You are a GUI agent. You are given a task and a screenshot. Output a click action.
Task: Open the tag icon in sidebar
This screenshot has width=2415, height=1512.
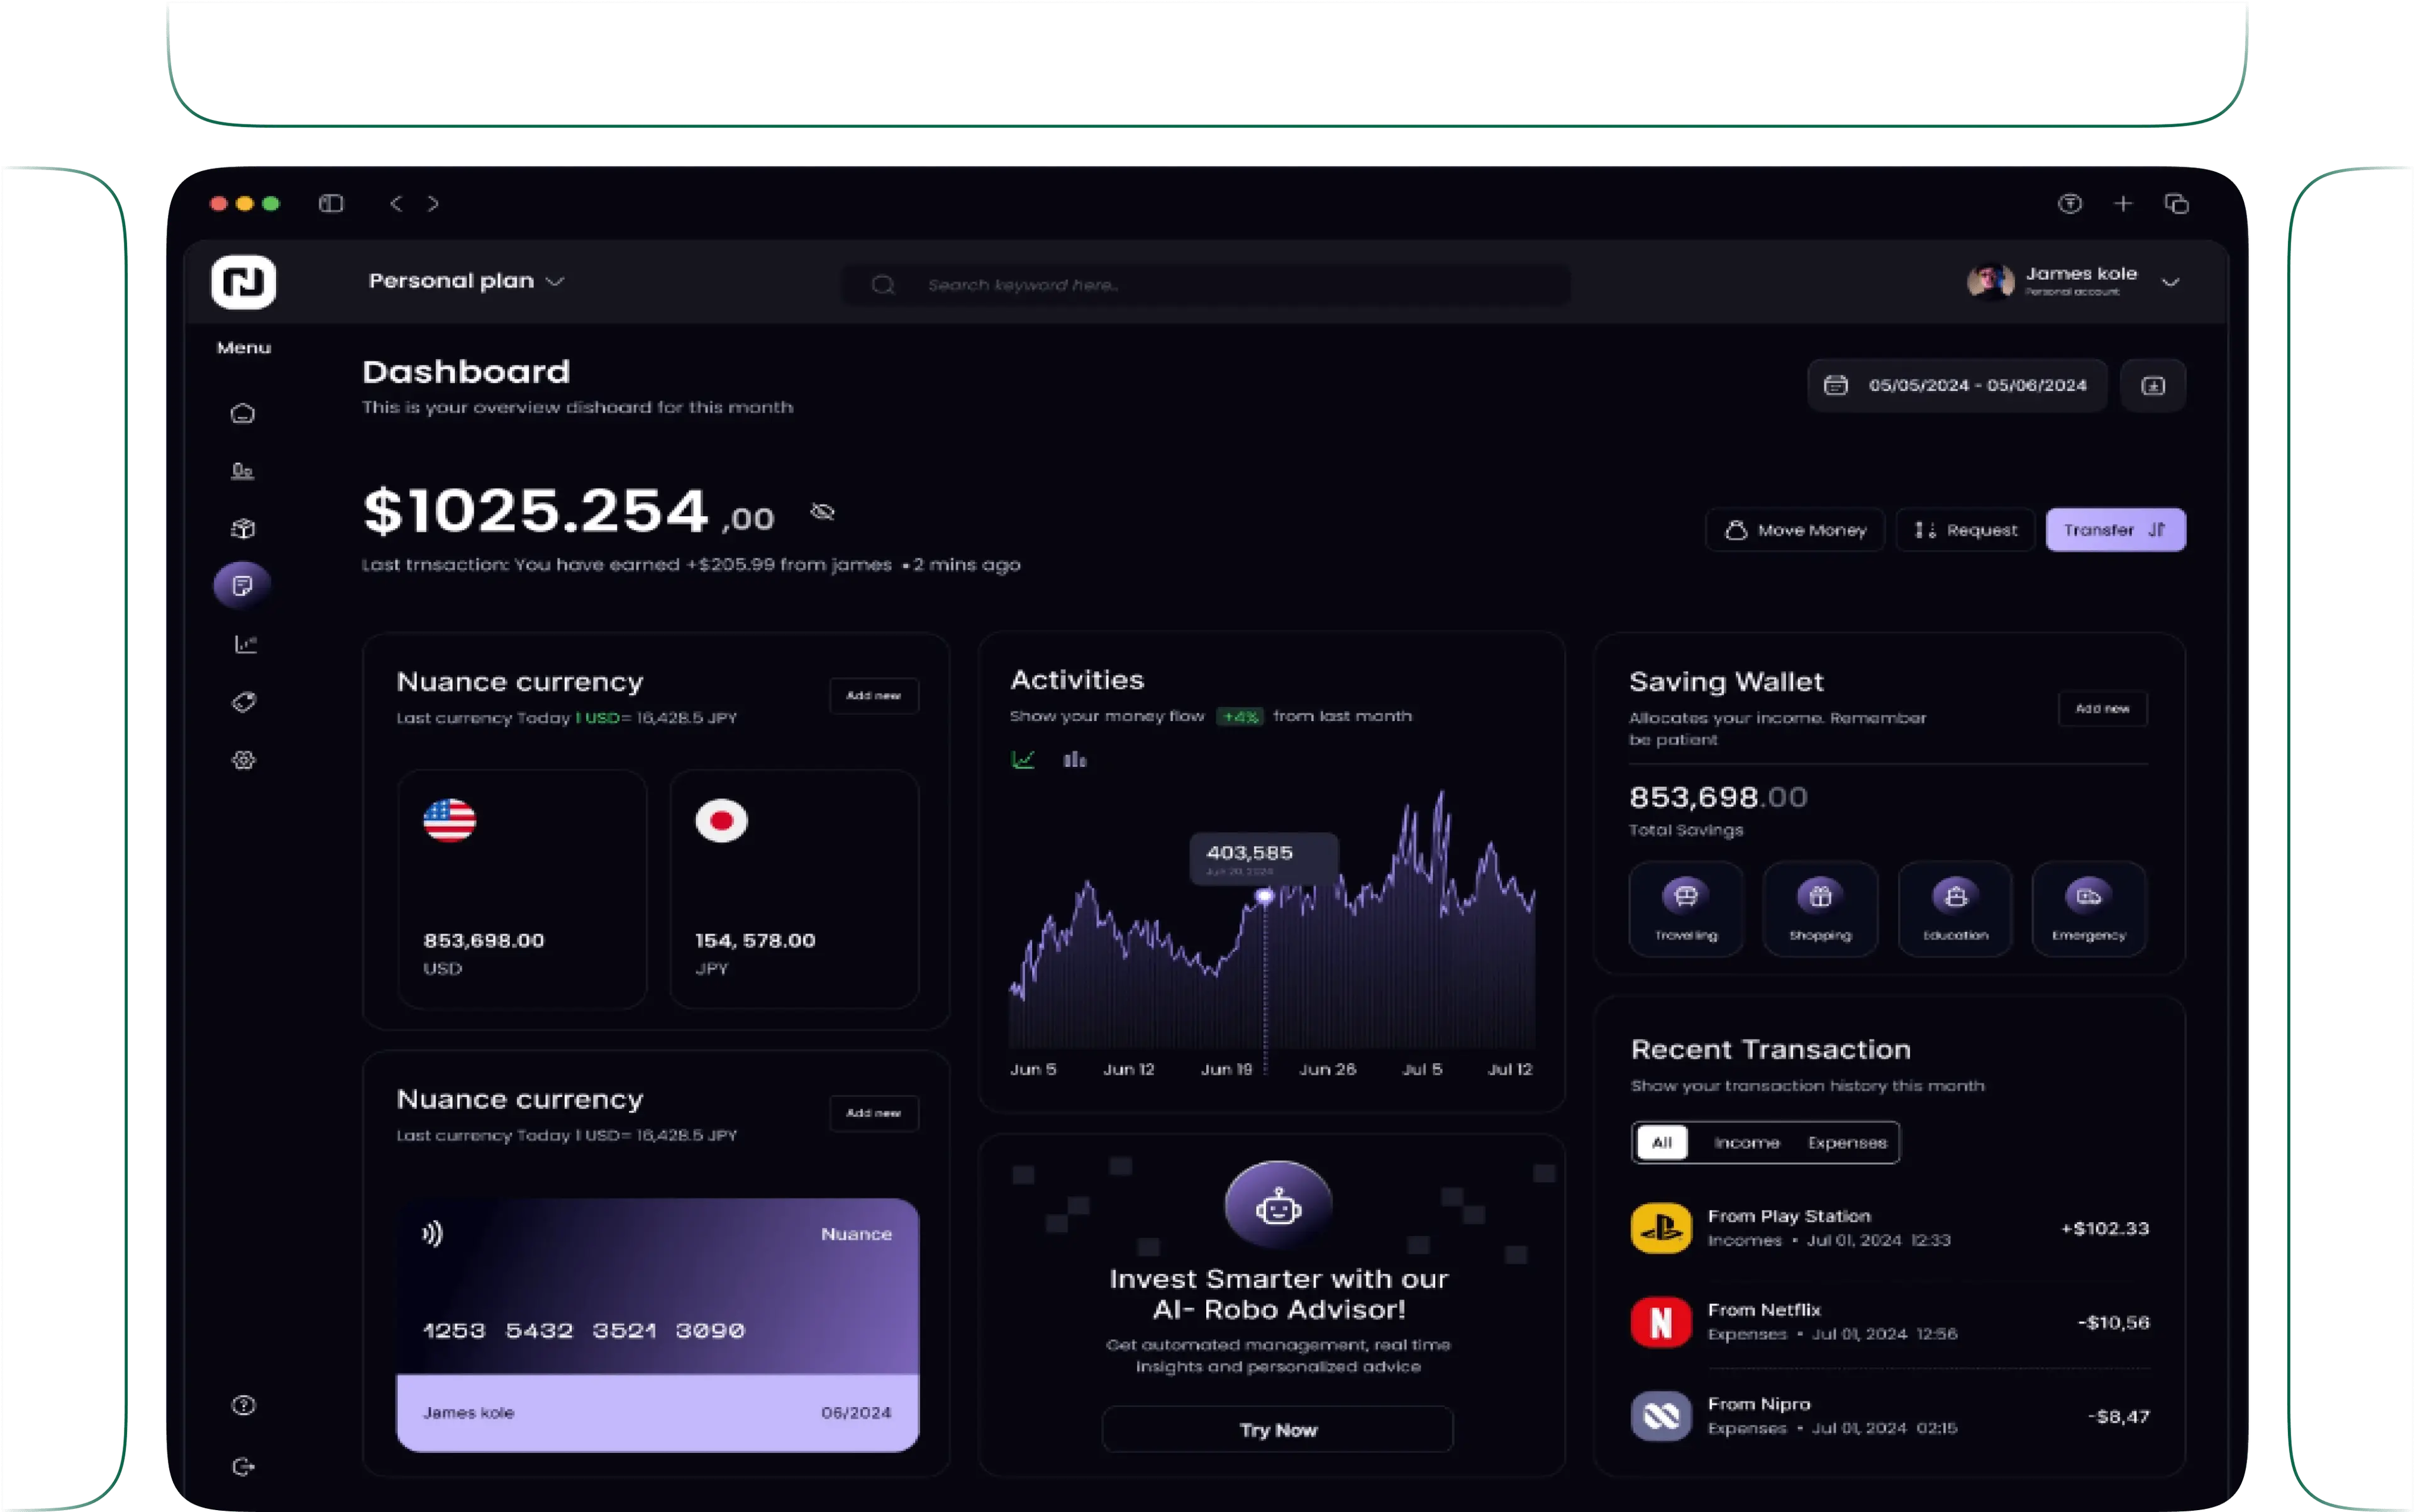[243, 702]
